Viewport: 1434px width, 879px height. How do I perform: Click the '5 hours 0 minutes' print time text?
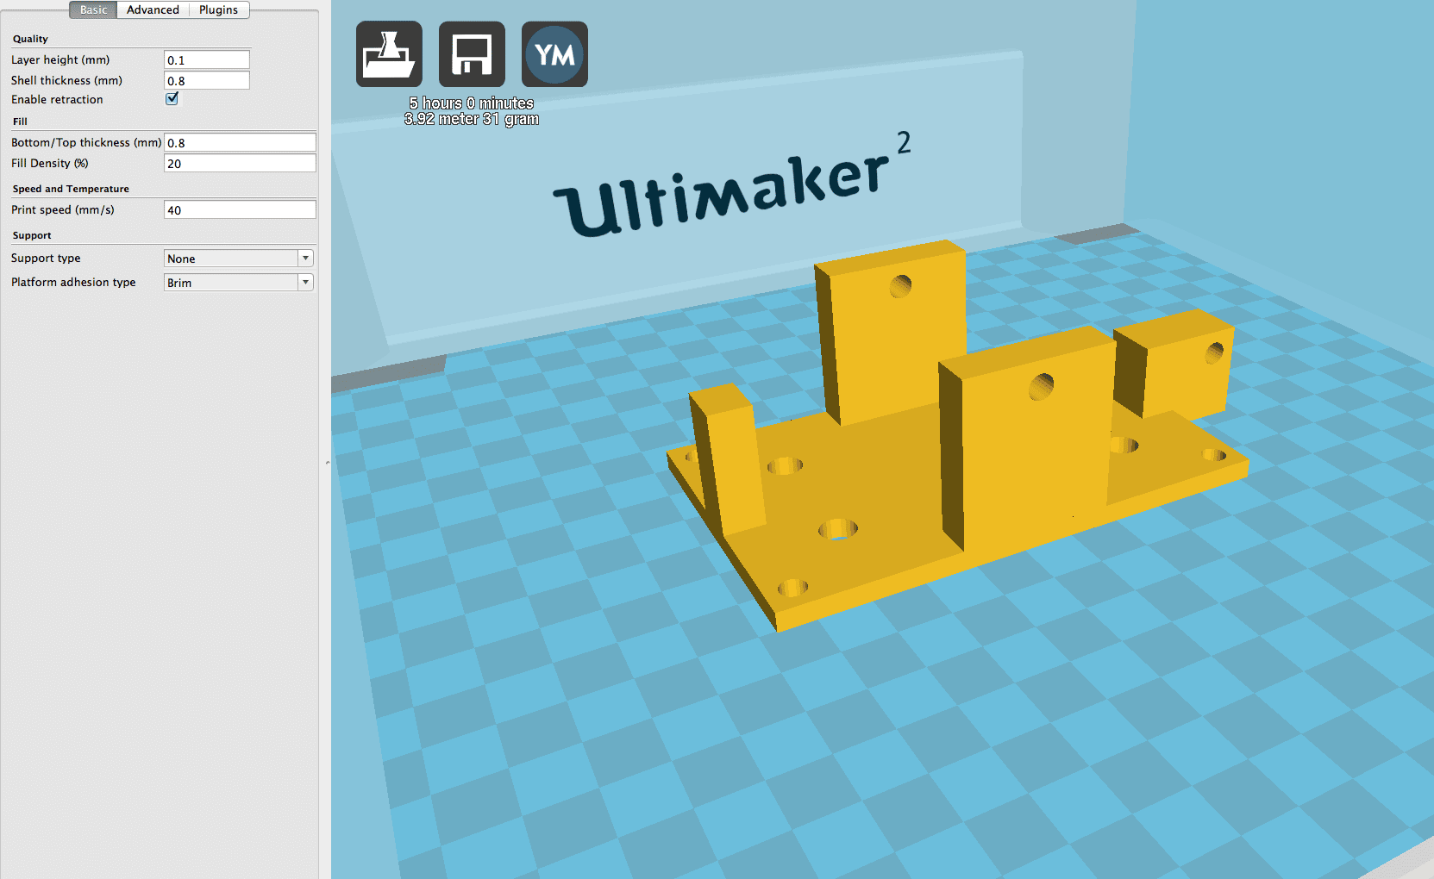(471, 103)
